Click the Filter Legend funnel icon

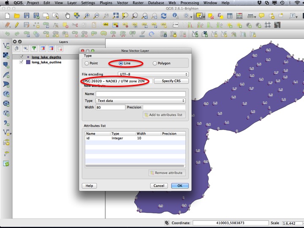[34, 48]
